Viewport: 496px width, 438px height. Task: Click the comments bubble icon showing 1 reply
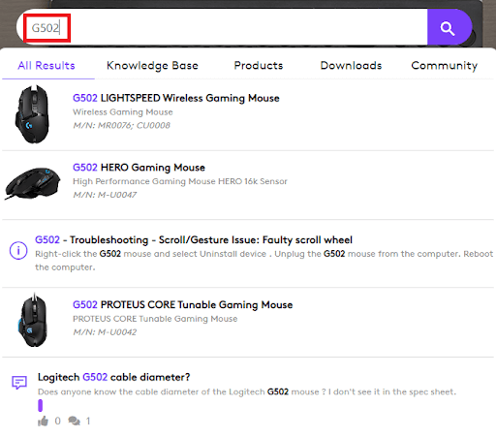74,421
